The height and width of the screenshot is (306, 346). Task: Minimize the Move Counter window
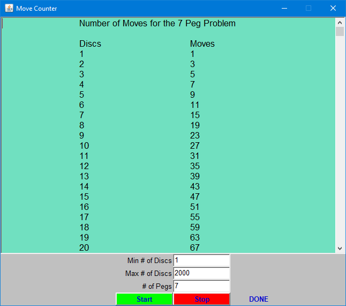[x=283, y=9]
